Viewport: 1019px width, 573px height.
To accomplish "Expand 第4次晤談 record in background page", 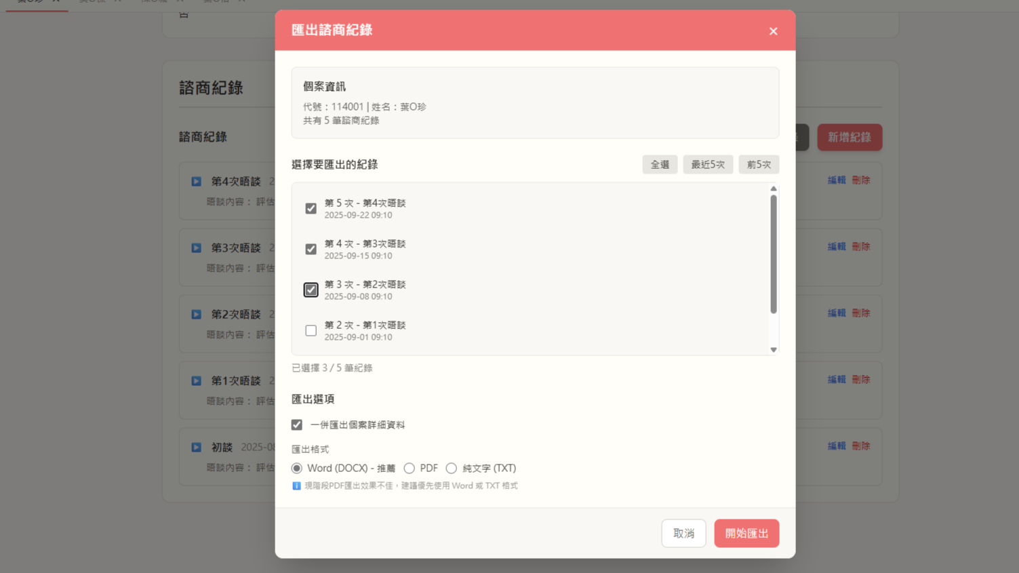I will [x=196, y=182].
